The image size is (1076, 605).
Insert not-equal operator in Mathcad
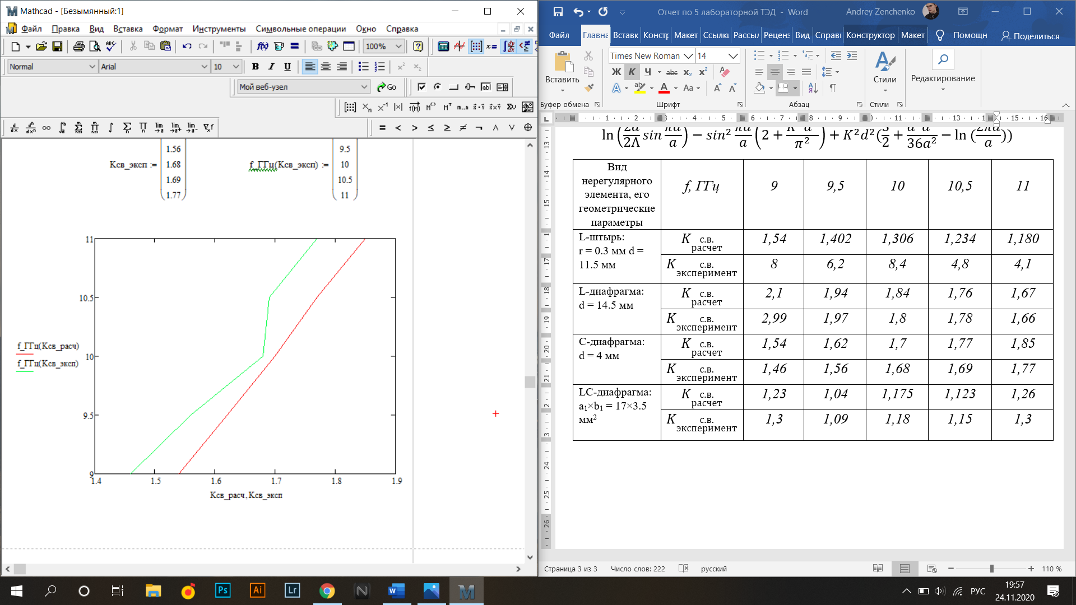463,128
